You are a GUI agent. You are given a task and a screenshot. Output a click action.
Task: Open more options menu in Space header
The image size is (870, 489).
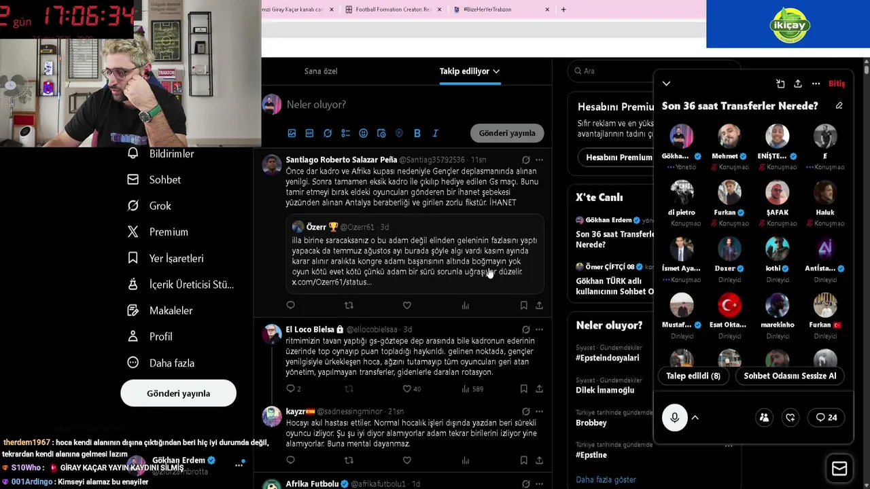tap(816, 84)
